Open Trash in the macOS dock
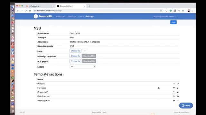This screenshot has height=115, width=206. [13, 111]
